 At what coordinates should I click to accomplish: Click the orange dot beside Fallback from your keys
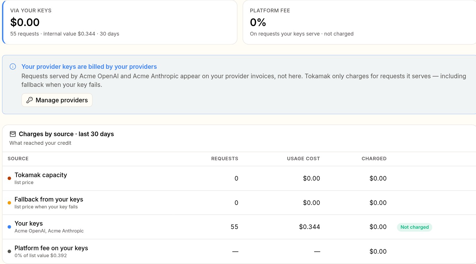9,203
